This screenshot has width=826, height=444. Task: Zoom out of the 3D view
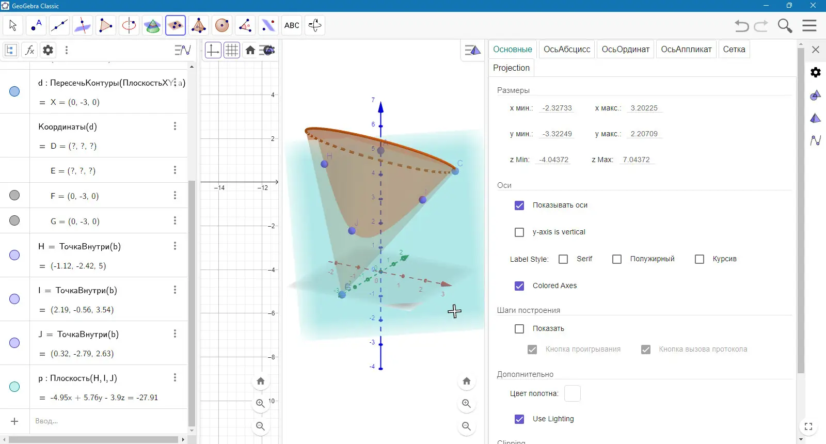click(467, 426)
